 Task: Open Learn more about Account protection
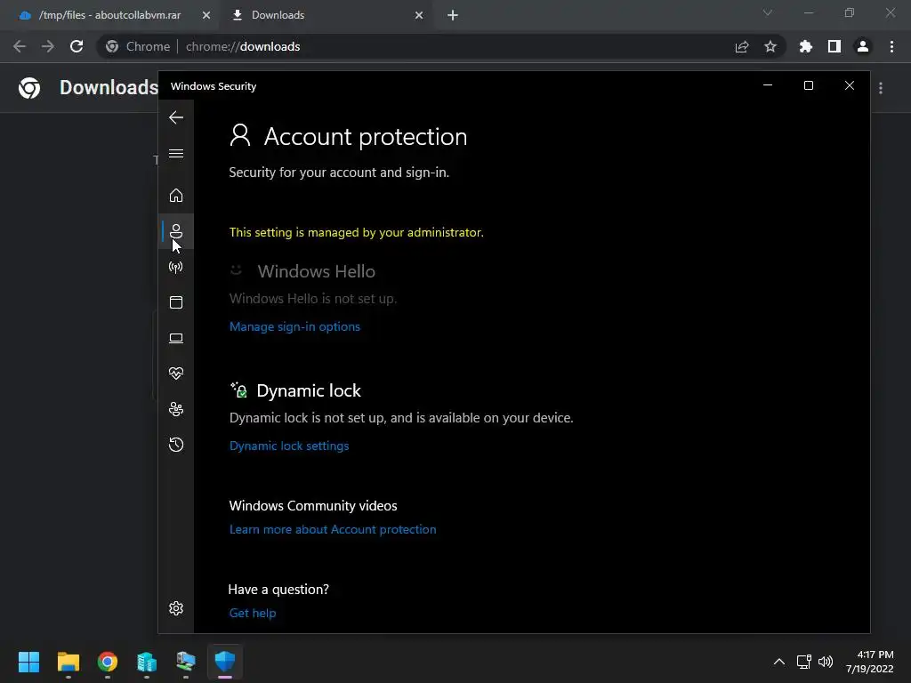coord(333,529)
